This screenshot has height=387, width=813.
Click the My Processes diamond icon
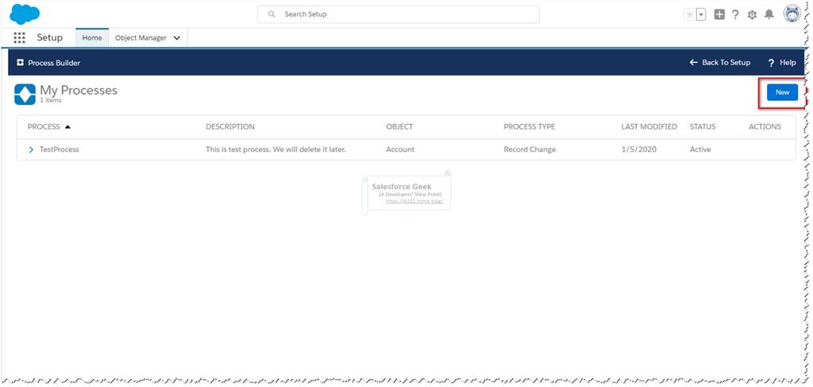click(25, 95)
